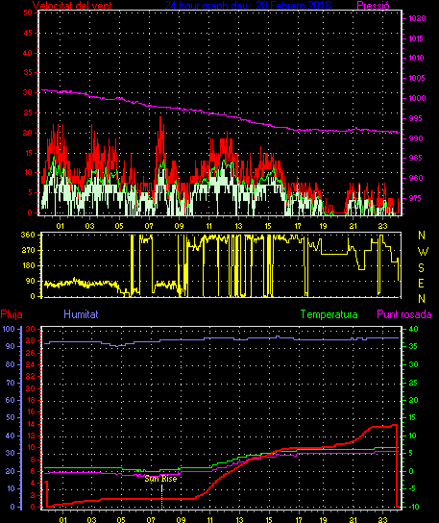Click the 25 wind speed axis value

28,112
